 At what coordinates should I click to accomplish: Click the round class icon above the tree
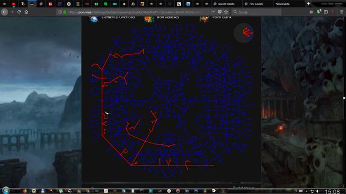[x=244, y=33]
